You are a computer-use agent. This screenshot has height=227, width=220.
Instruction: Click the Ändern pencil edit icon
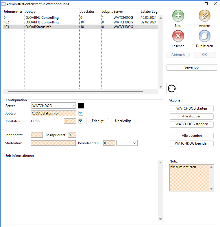(x=204, y=16)
